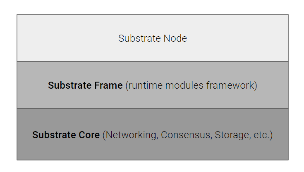Click the Substrate Node label
Screen dimensions: 304x172
(x=153, y=38)
